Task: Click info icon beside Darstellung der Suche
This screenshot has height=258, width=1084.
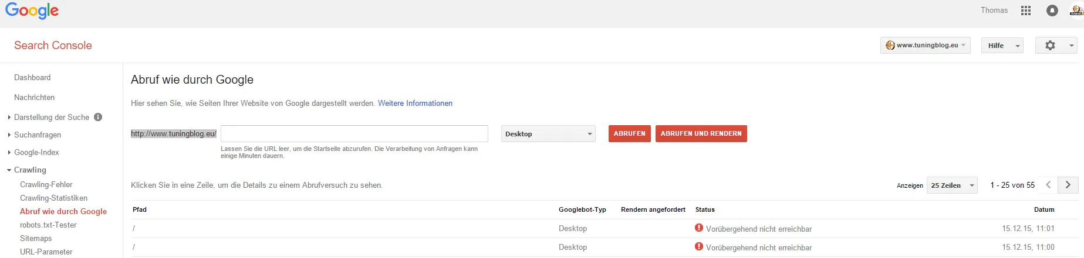Action: [98, 117]
